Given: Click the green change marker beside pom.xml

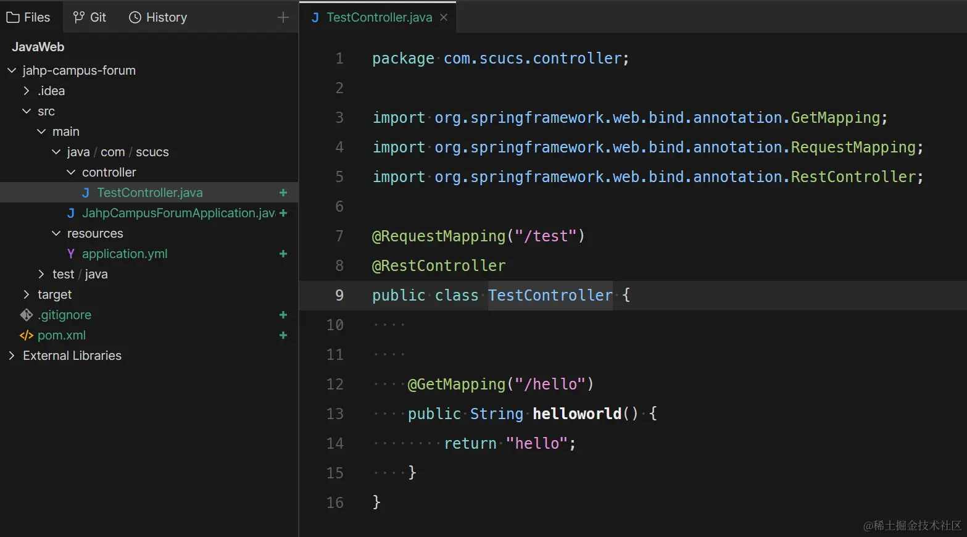Looking at the screenshot, I should tap(283, 335).
